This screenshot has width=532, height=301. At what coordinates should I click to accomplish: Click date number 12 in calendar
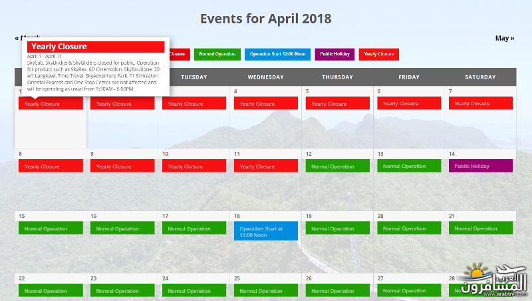point(309,154)
